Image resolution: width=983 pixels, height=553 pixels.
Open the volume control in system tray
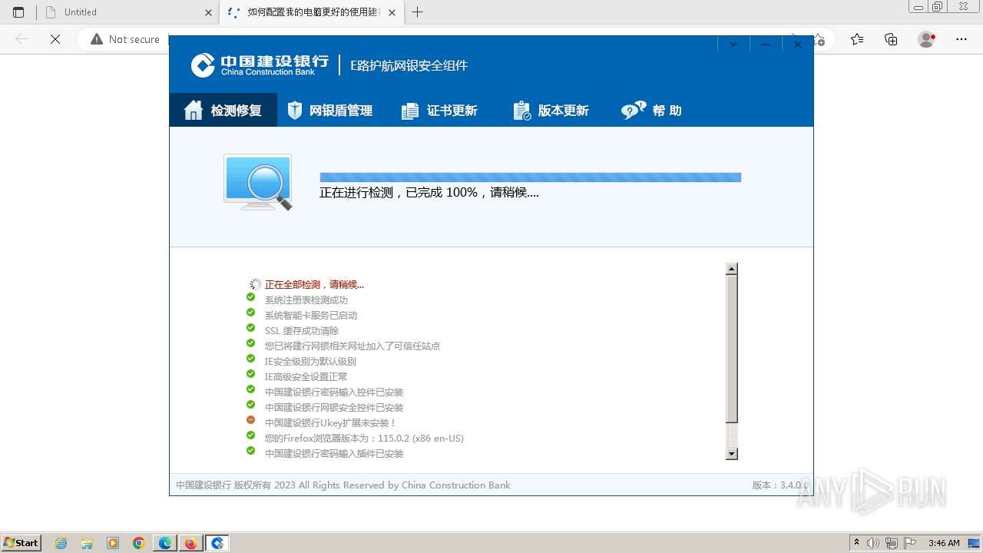click(873, 543)
